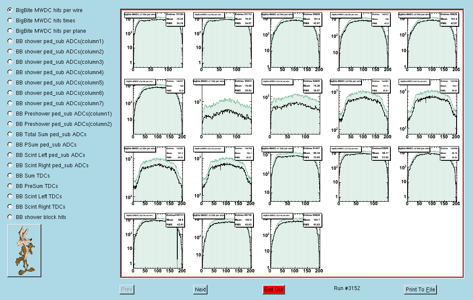Image resolution: width=473 pixels, height=300 pixels.
Task: Open histogram with Entries 105711
Action: pos(155,244)
